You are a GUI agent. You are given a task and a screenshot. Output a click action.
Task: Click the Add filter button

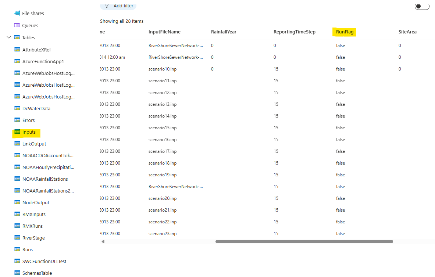coord(118,6)
